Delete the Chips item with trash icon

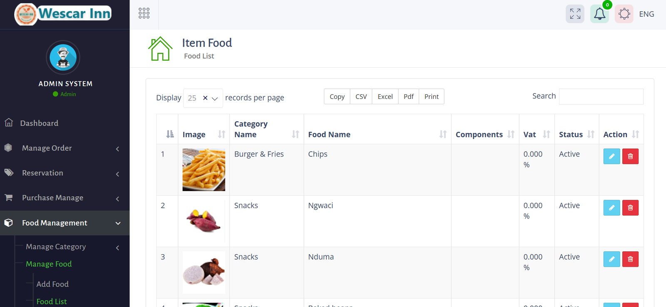(630, 156)
